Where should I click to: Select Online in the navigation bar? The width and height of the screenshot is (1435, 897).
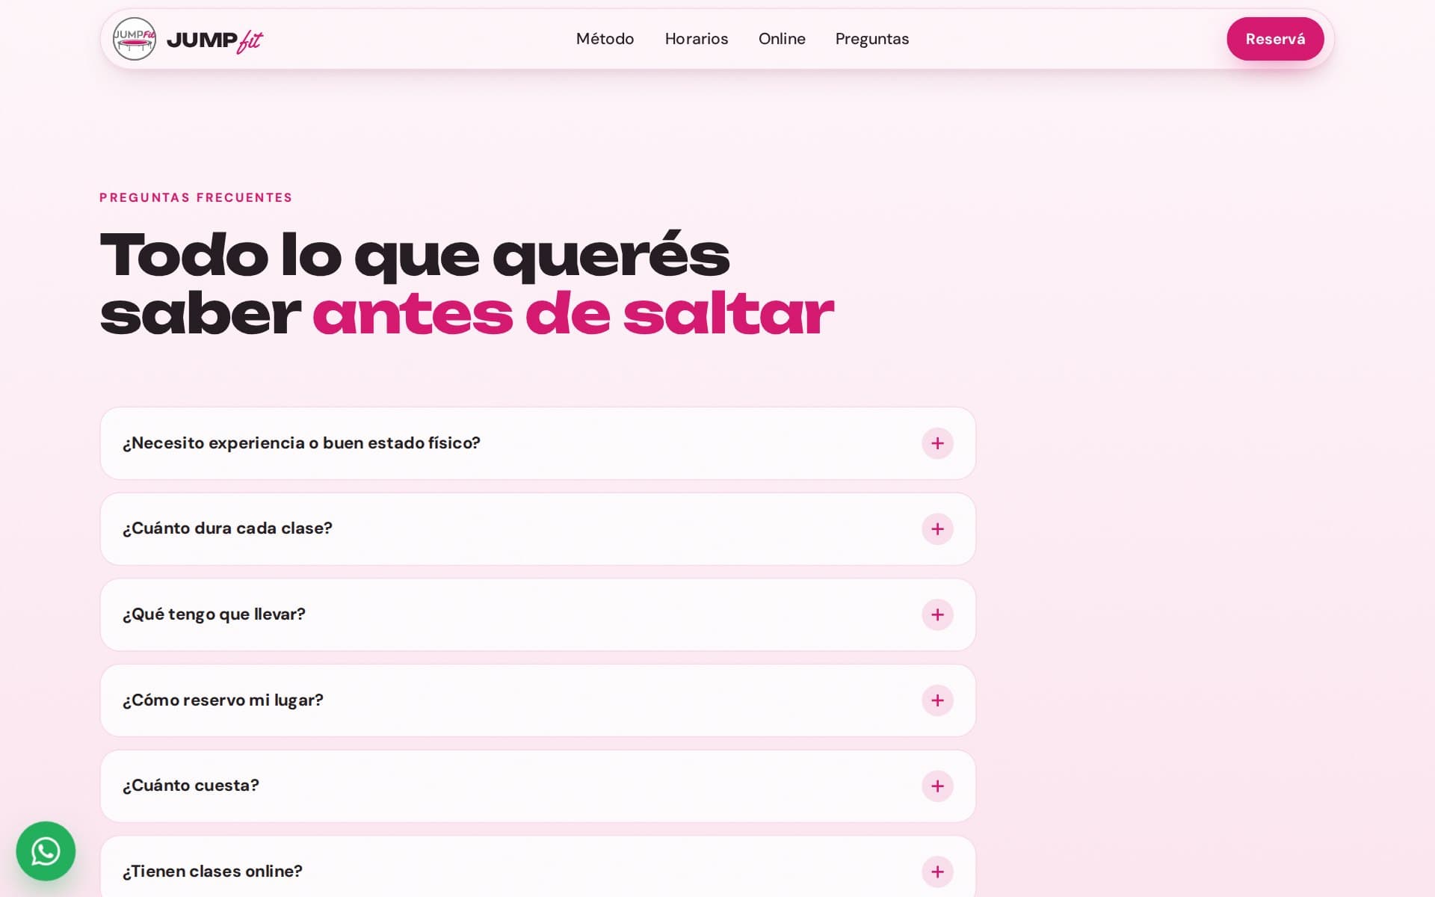782,39
